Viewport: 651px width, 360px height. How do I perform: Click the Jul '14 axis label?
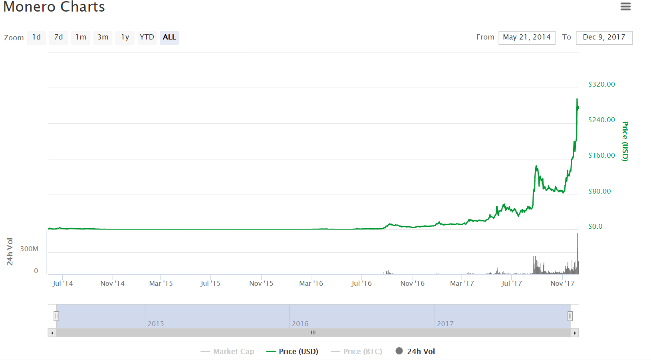click(x=63, y=283)
